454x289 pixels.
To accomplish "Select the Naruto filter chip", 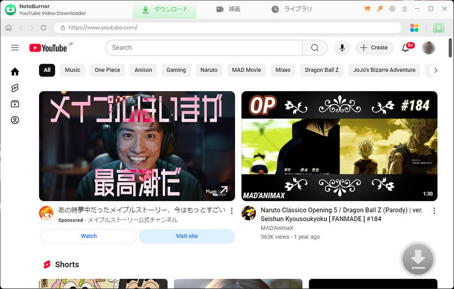I will (209, 70).
